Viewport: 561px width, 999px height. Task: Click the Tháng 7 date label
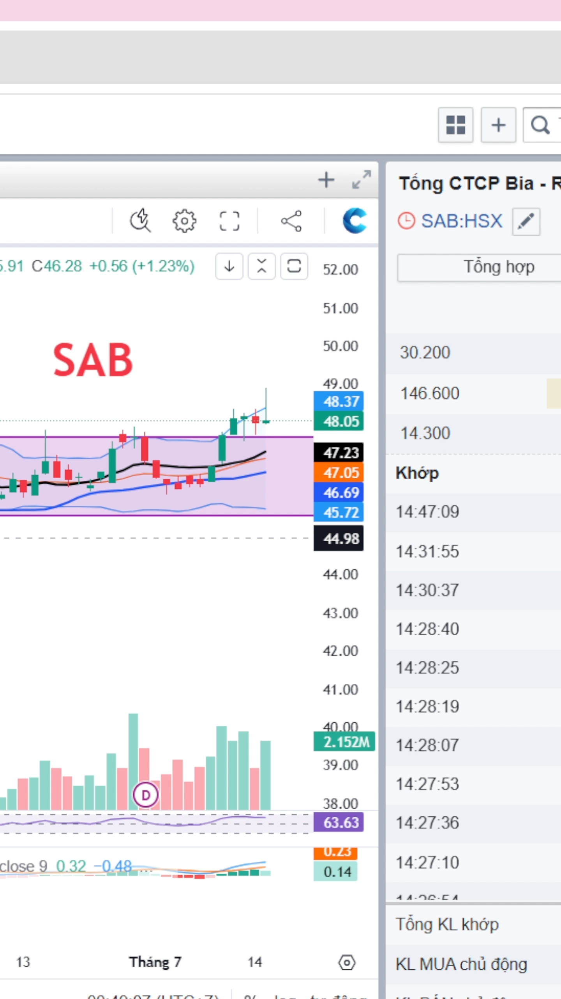155,962
